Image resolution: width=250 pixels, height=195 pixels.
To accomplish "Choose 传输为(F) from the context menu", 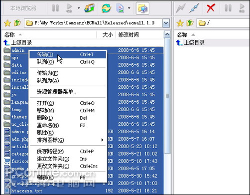I will point(68,73).
